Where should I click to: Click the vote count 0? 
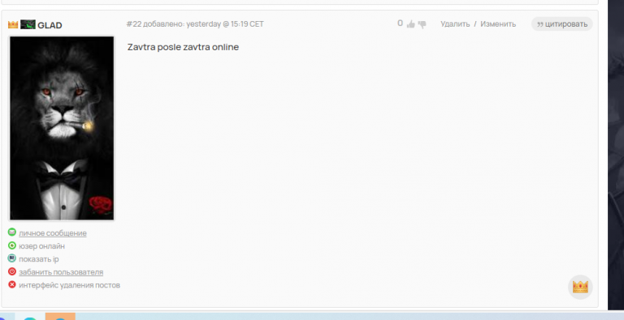[400, 23]
